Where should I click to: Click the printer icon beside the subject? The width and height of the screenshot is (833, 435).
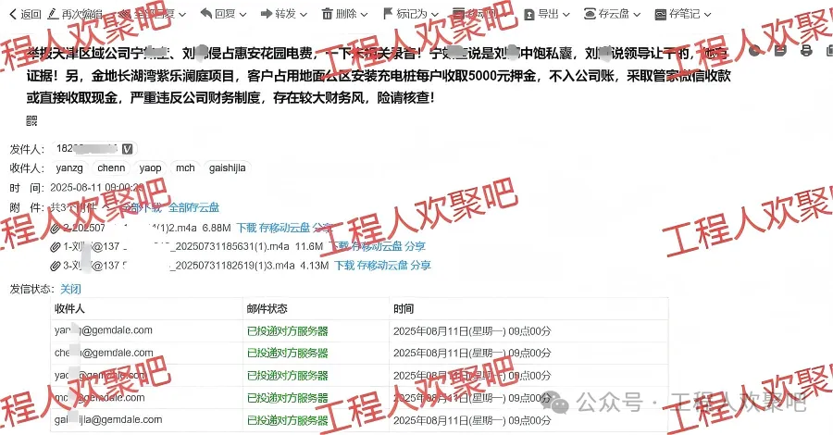[x=806, y=51]
